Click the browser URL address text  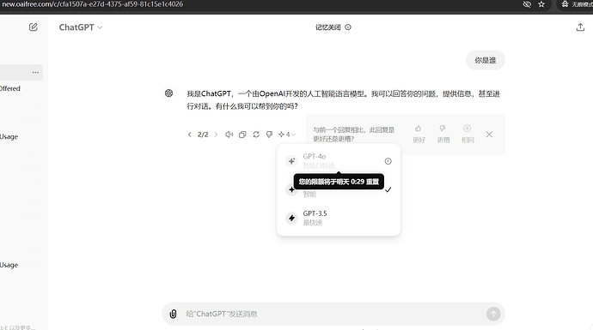click(93, 4)
